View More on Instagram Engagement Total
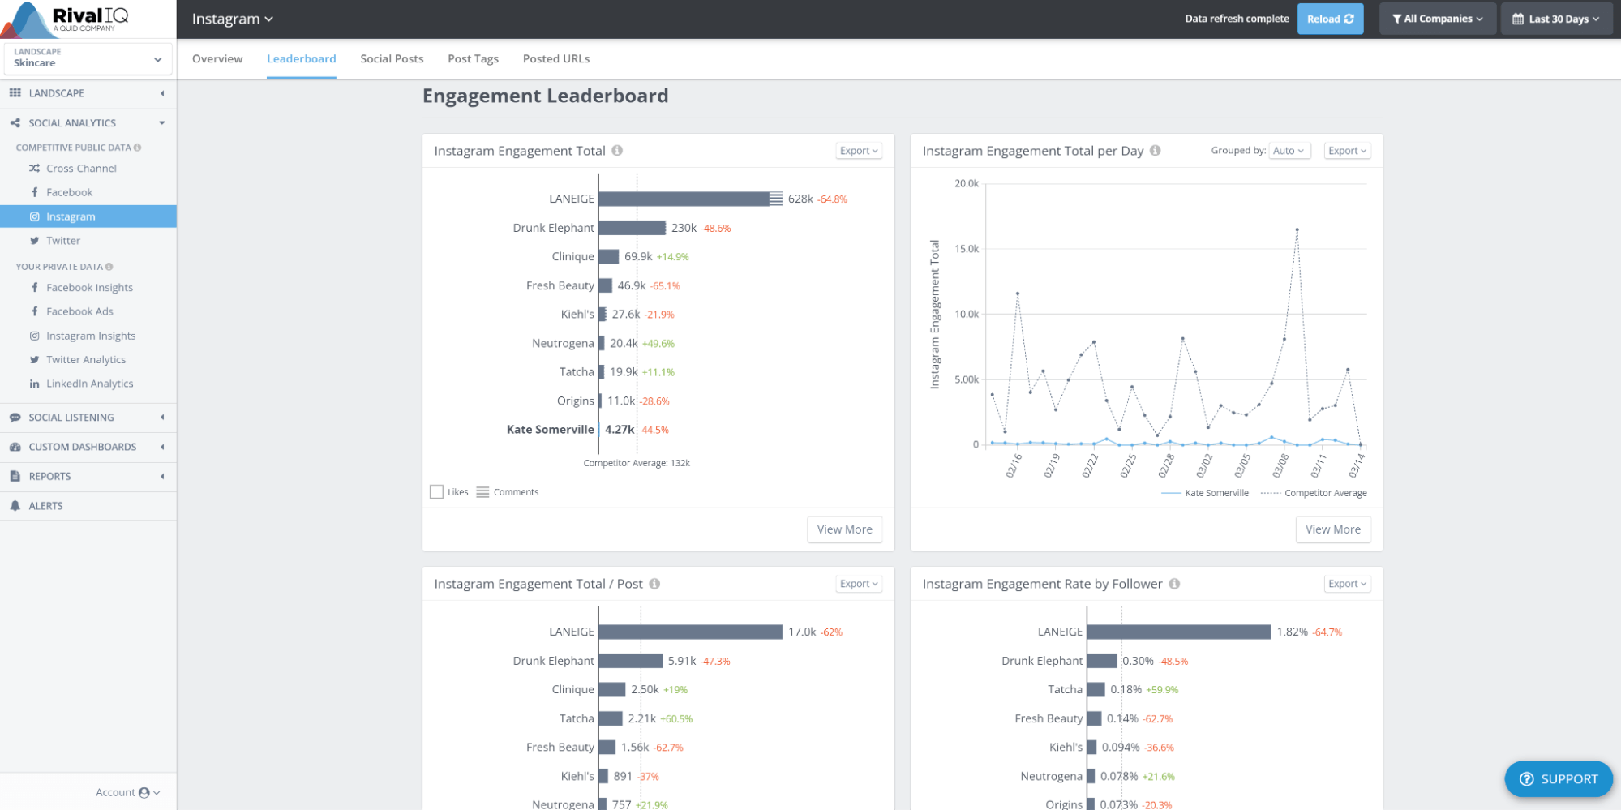1621x810 pixels. pyautogui.click(x=844, y=529)
